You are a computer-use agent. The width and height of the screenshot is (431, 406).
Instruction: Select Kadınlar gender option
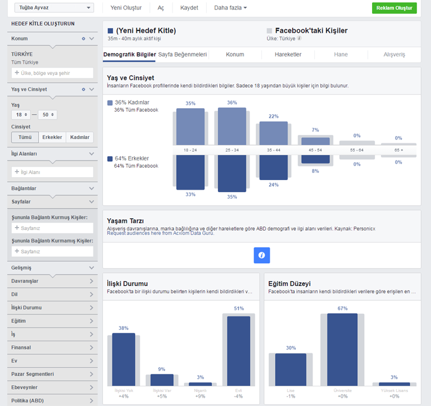[x=80, y=137]
